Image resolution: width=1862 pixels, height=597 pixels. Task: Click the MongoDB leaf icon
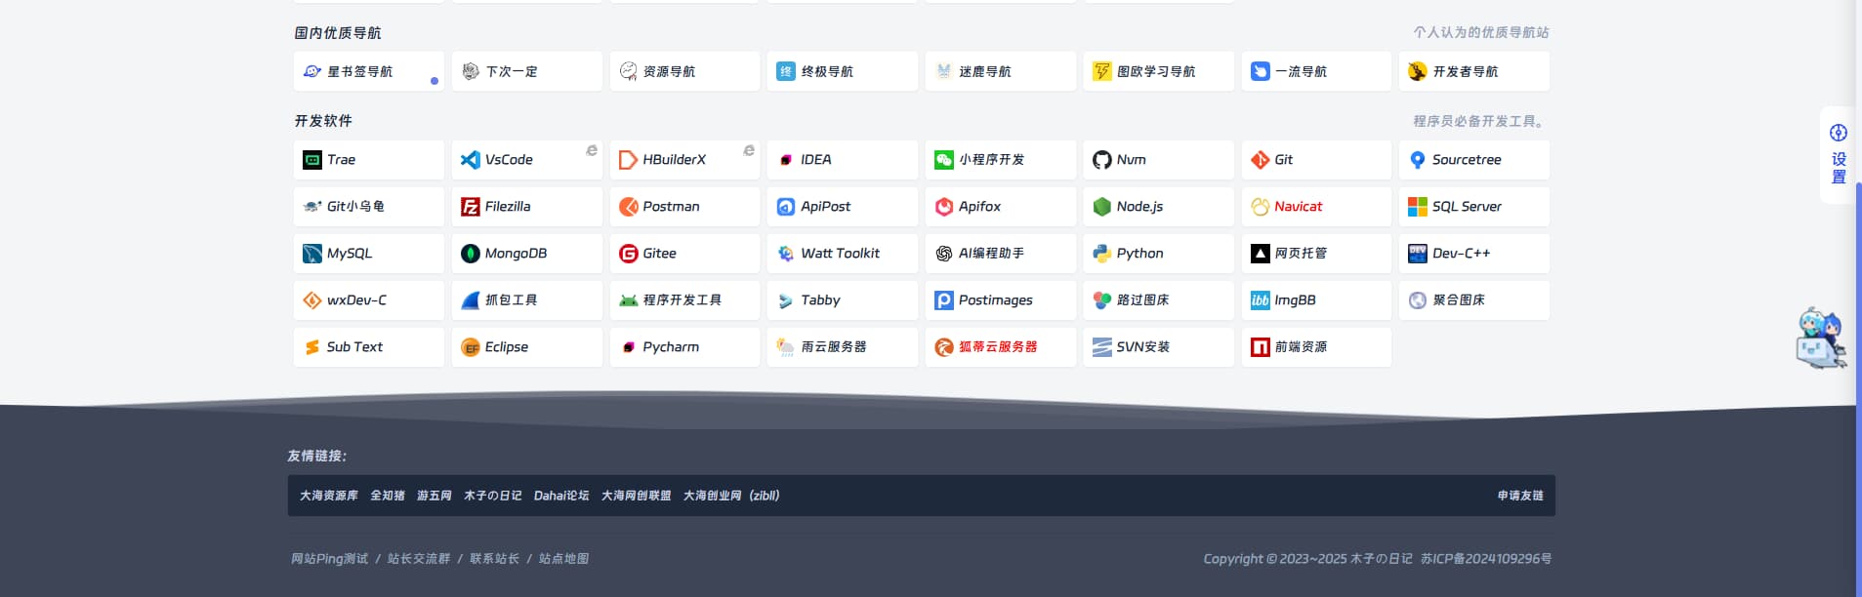471,254
